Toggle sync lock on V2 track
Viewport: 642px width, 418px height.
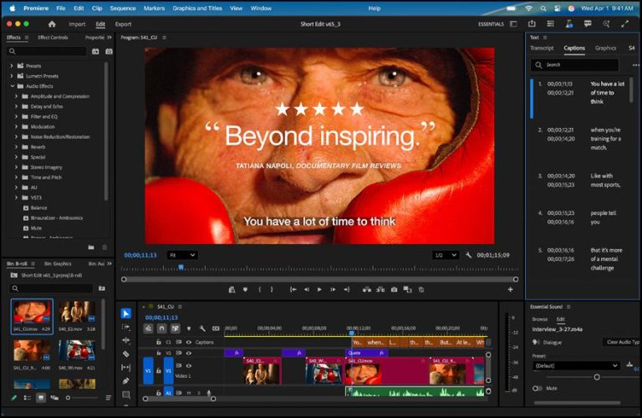coord(179,353)
